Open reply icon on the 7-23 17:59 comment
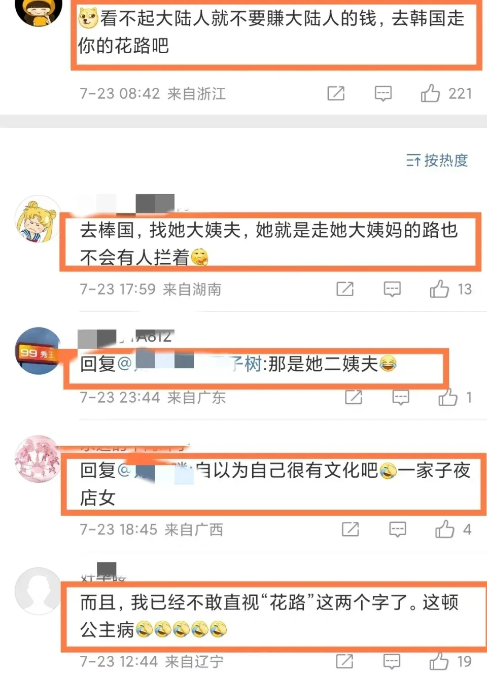This screenshot has height=673, width=487. [x=392, y=289]
